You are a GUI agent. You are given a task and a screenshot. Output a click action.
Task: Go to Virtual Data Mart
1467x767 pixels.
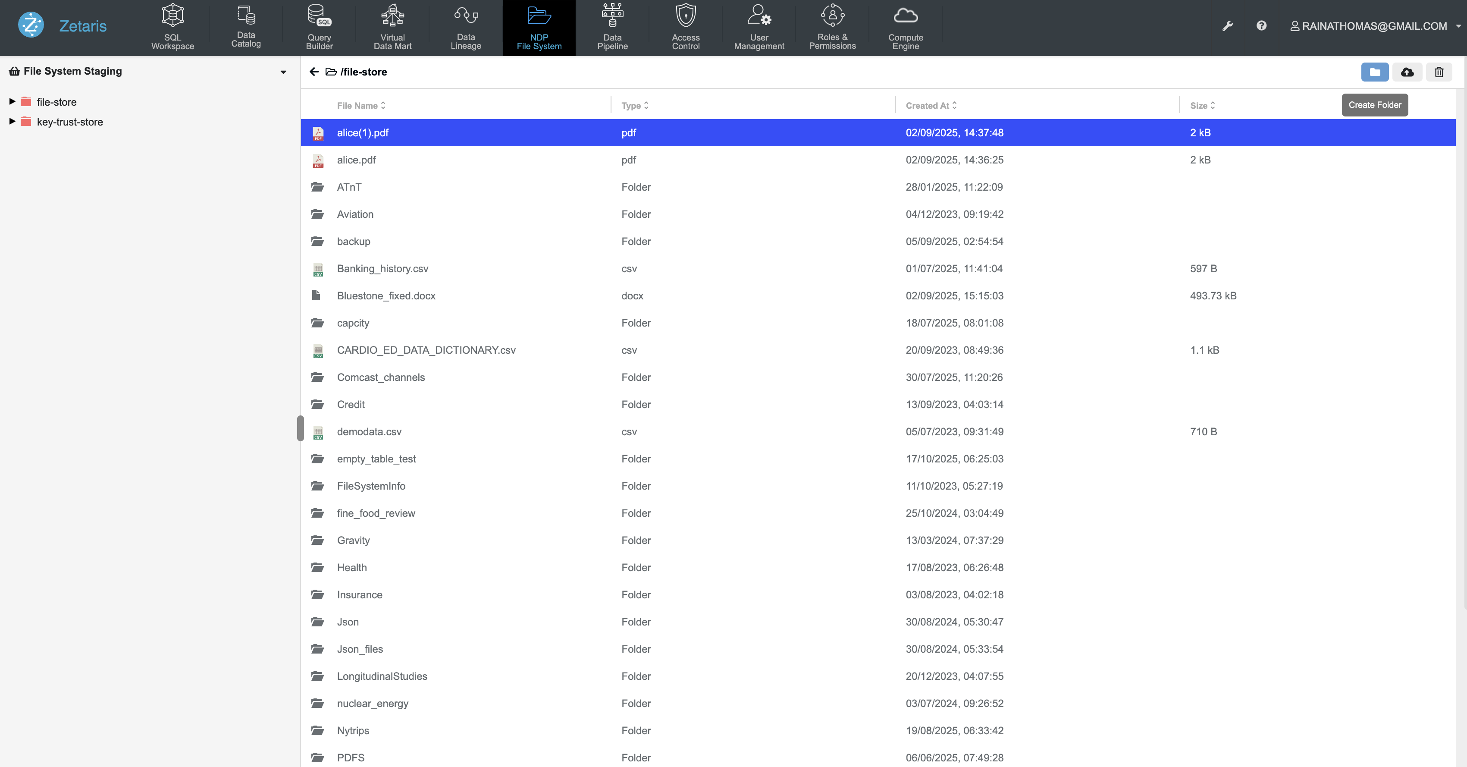392,27
